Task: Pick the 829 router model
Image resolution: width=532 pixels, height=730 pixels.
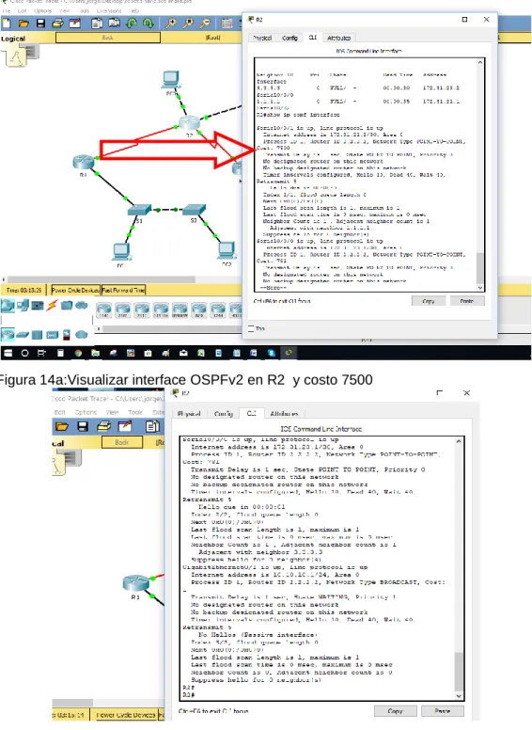Action: pyautogui.click(x=199, y=310)
